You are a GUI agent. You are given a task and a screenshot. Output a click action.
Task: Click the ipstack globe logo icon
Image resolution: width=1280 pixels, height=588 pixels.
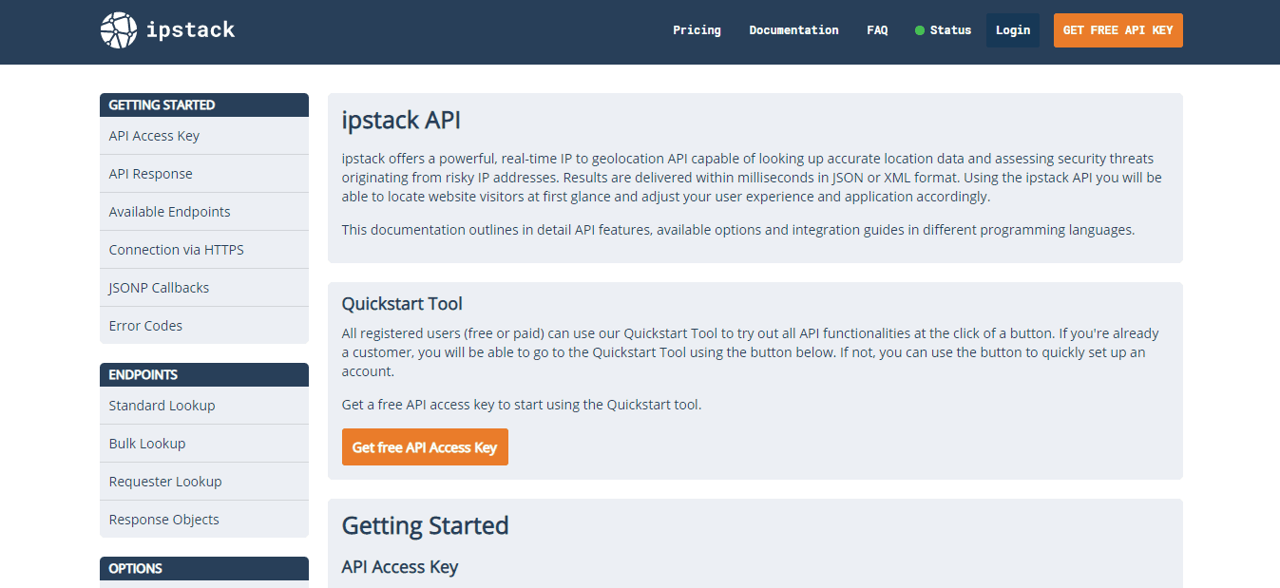[119, 30]
